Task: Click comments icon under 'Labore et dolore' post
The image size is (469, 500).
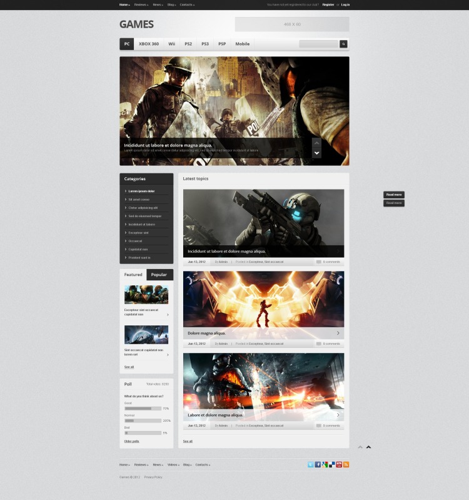Action: (x=319, y=426)
